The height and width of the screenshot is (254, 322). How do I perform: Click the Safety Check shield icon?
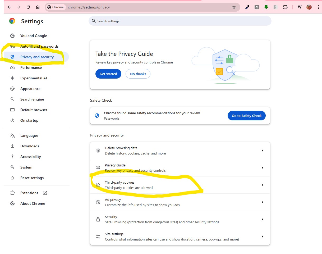pyautogui.click(x=97, y=116)
